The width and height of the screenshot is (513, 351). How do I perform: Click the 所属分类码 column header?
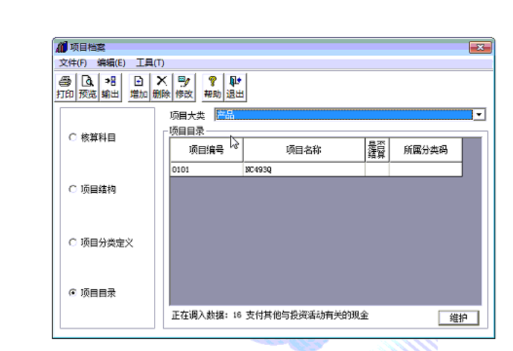point(425,150)
